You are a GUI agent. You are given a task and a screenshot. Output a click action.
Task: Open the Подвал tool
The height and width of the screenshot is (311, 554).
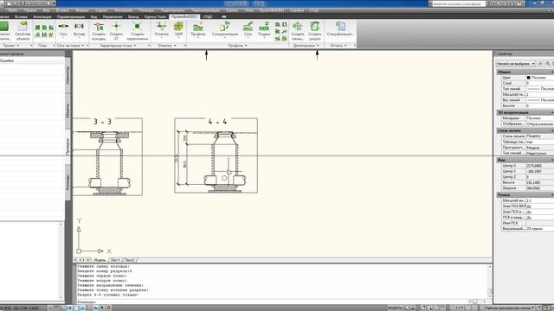264,30
